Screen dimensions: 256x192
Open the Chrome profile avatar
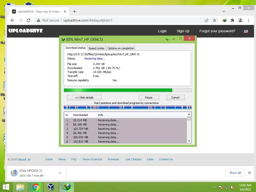pos(240,20)
